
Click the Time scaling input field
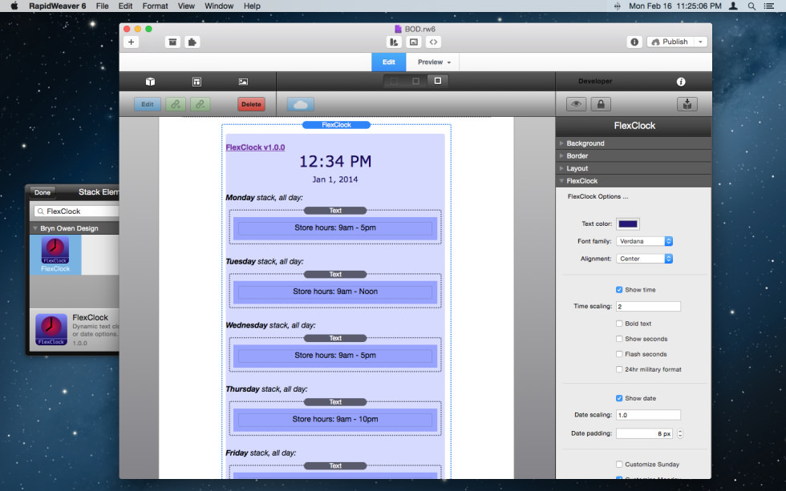(648, 306)
